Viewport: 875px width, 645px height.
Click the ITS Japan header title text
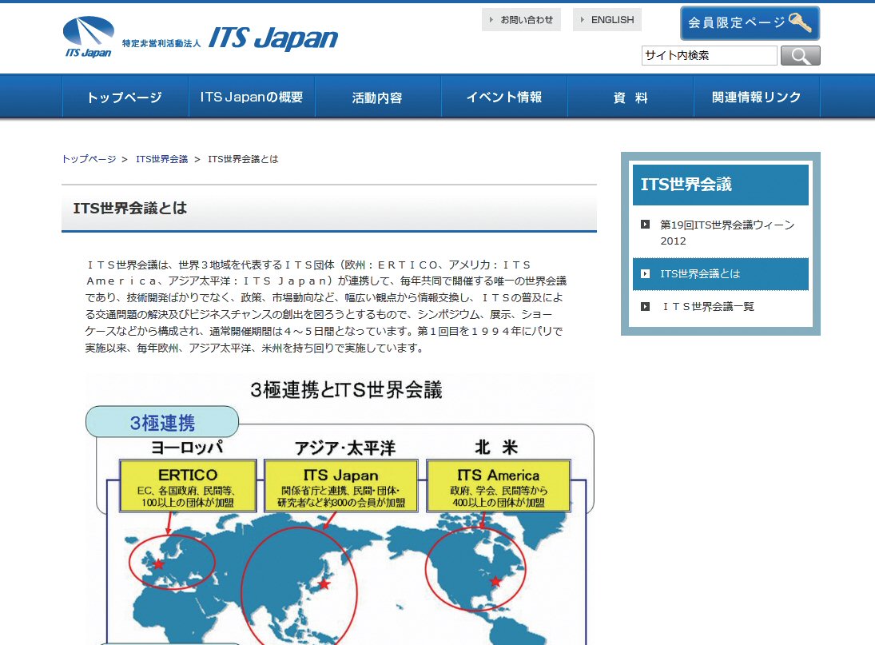[272, 38]
